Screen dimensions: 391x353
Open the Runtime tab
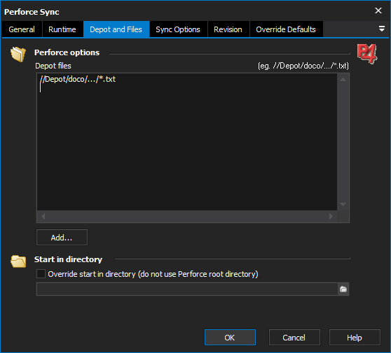click(62, 29)
